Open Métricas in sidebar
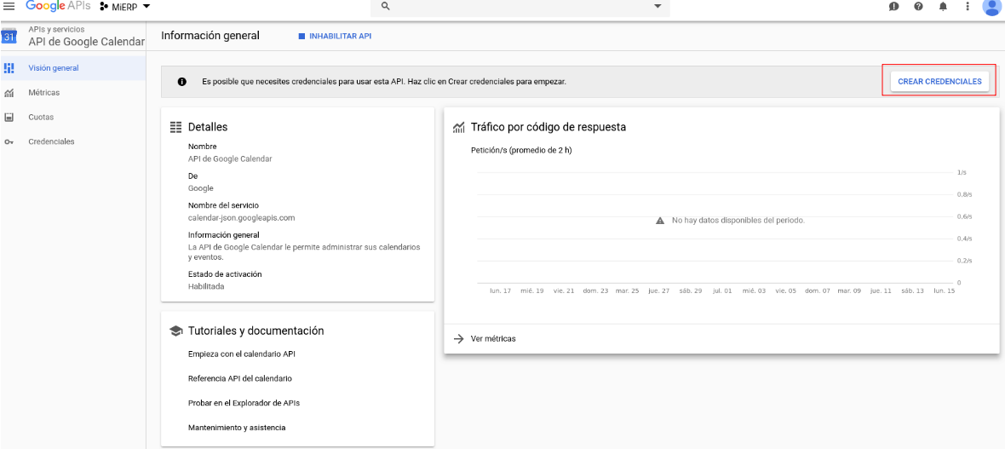Viewport: 1005px width, 449px height. [73, 92]
